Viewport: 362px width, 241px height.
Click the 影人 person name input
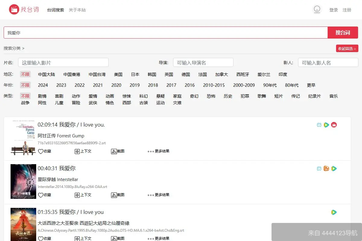pos(328,63)
